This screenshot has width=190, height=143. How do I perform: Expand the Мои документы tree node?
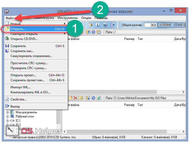pos(8,112)
